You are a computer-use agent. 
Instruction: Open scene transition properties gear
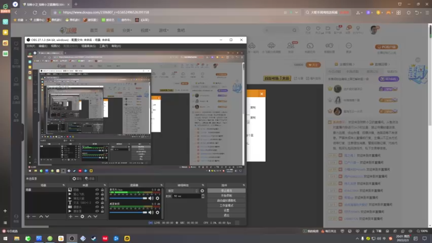pyautogui.click(x=202, y=191)
